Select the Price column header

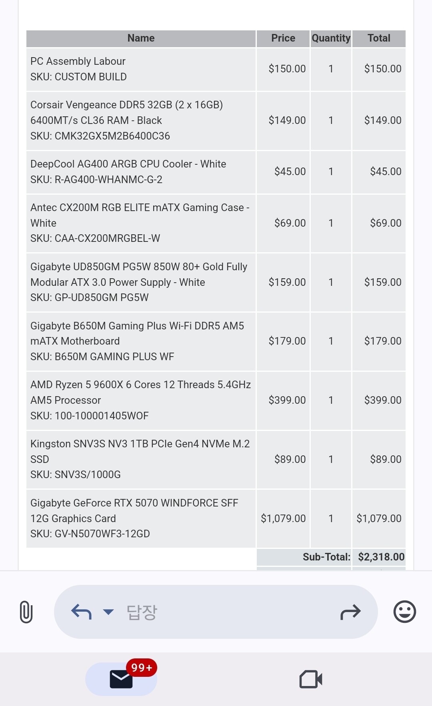point(283,38)
